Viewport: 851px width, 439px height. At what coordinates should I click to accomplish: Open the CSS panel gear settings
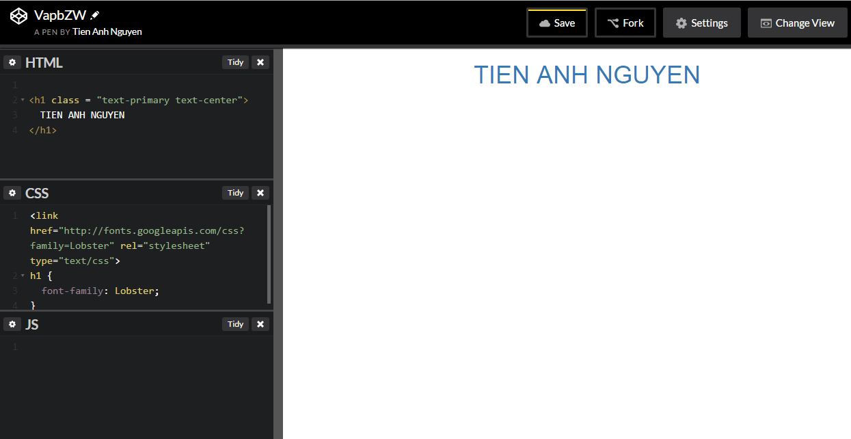click(x=12, y=193)
